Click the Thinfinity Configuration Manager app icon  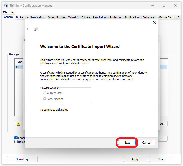click(x=6, y=5)
